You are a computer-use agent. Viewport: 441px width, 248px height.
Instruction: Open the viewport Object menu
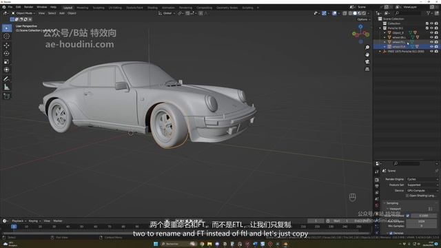(72, 13)
